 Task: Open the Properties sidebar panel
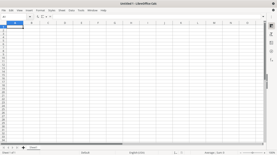tap(271, 26)
